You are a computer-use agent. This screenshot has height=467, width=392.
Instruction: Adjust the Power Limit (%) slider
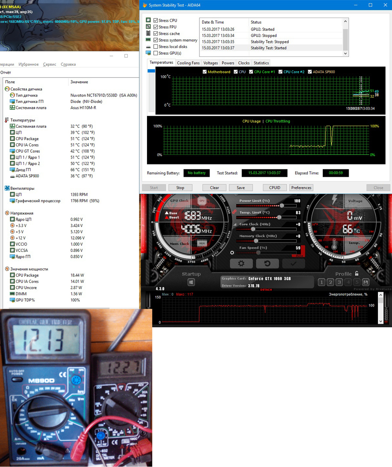(x=282, y=206)
